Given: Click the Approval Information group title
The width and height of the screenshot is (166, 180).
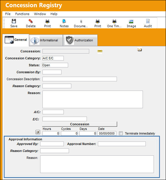Looking at the screenshot, I should pyautogui.click(x=25, y=139).
